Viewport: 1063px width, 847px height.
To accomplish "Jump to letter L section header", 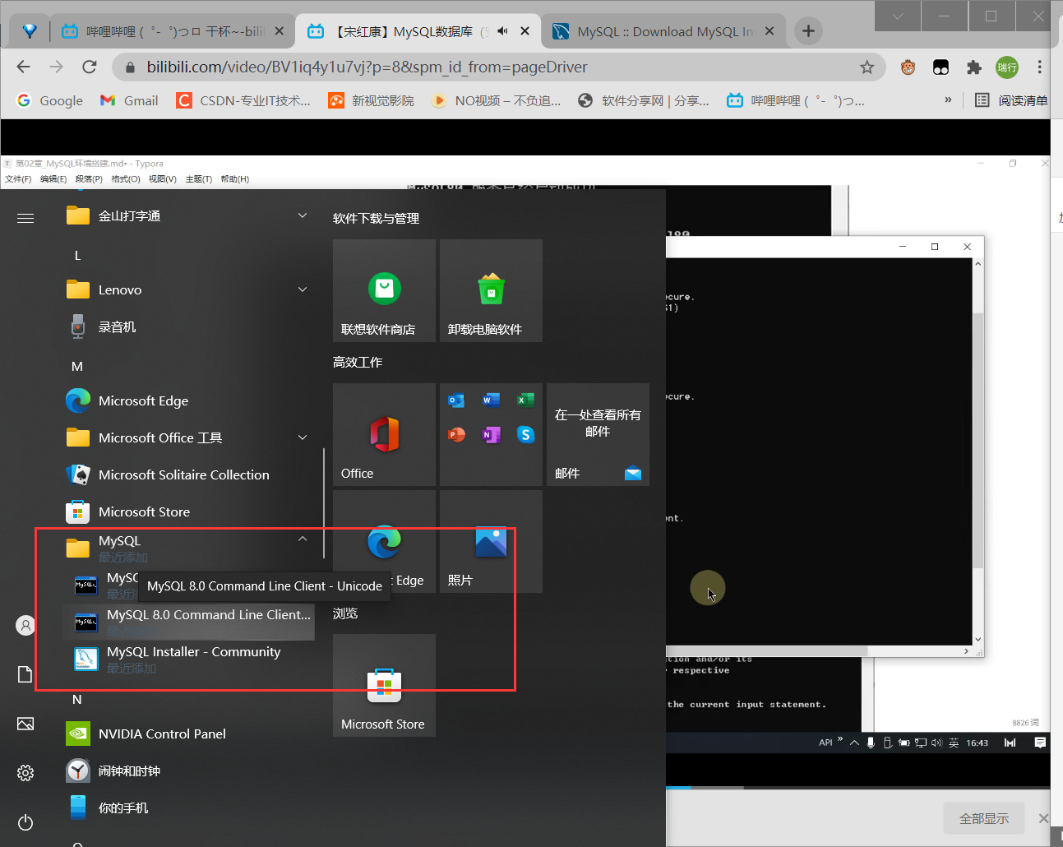I will click(77, 255).
